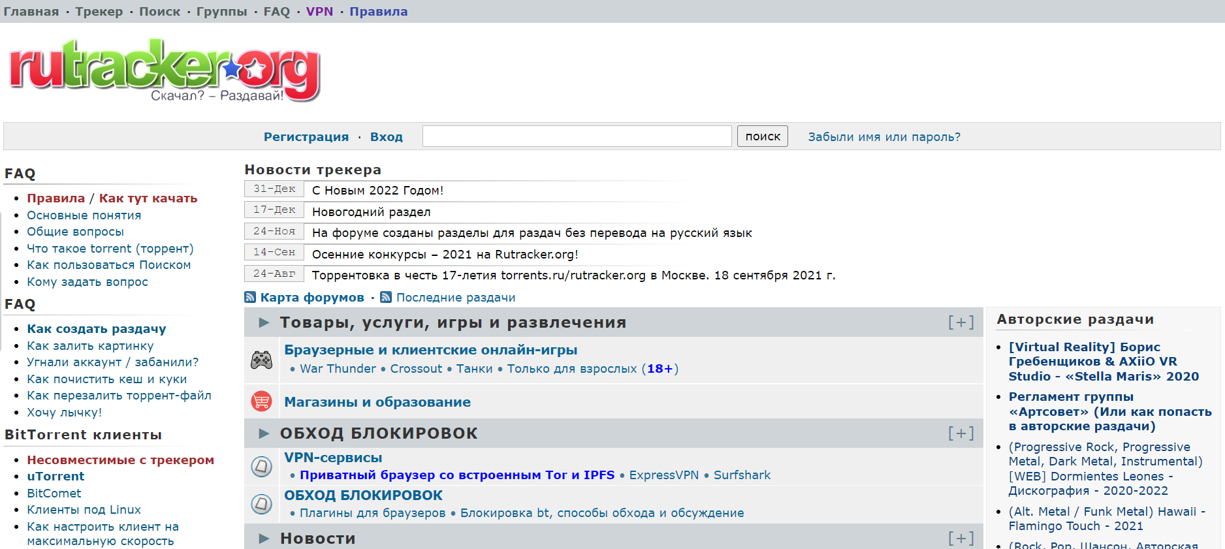Open the Последние раздачи link

click(456, 298)
